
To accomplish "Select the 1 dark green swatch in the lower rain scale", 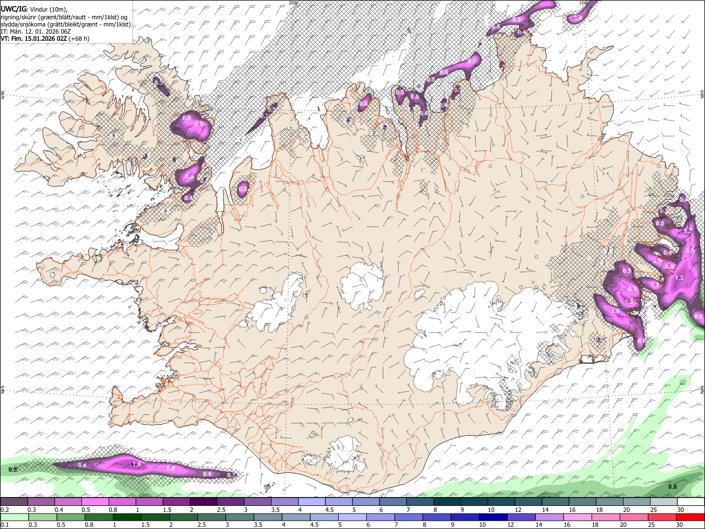I will point(127,517).
